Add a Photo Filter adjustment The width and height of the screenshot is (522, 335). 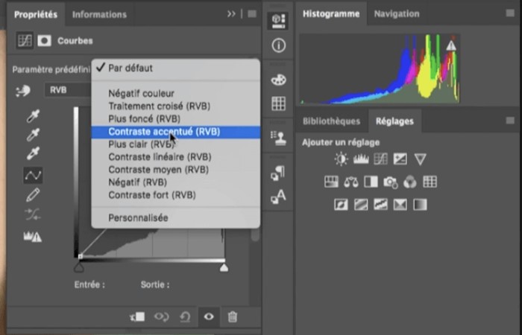pos(391,182)
